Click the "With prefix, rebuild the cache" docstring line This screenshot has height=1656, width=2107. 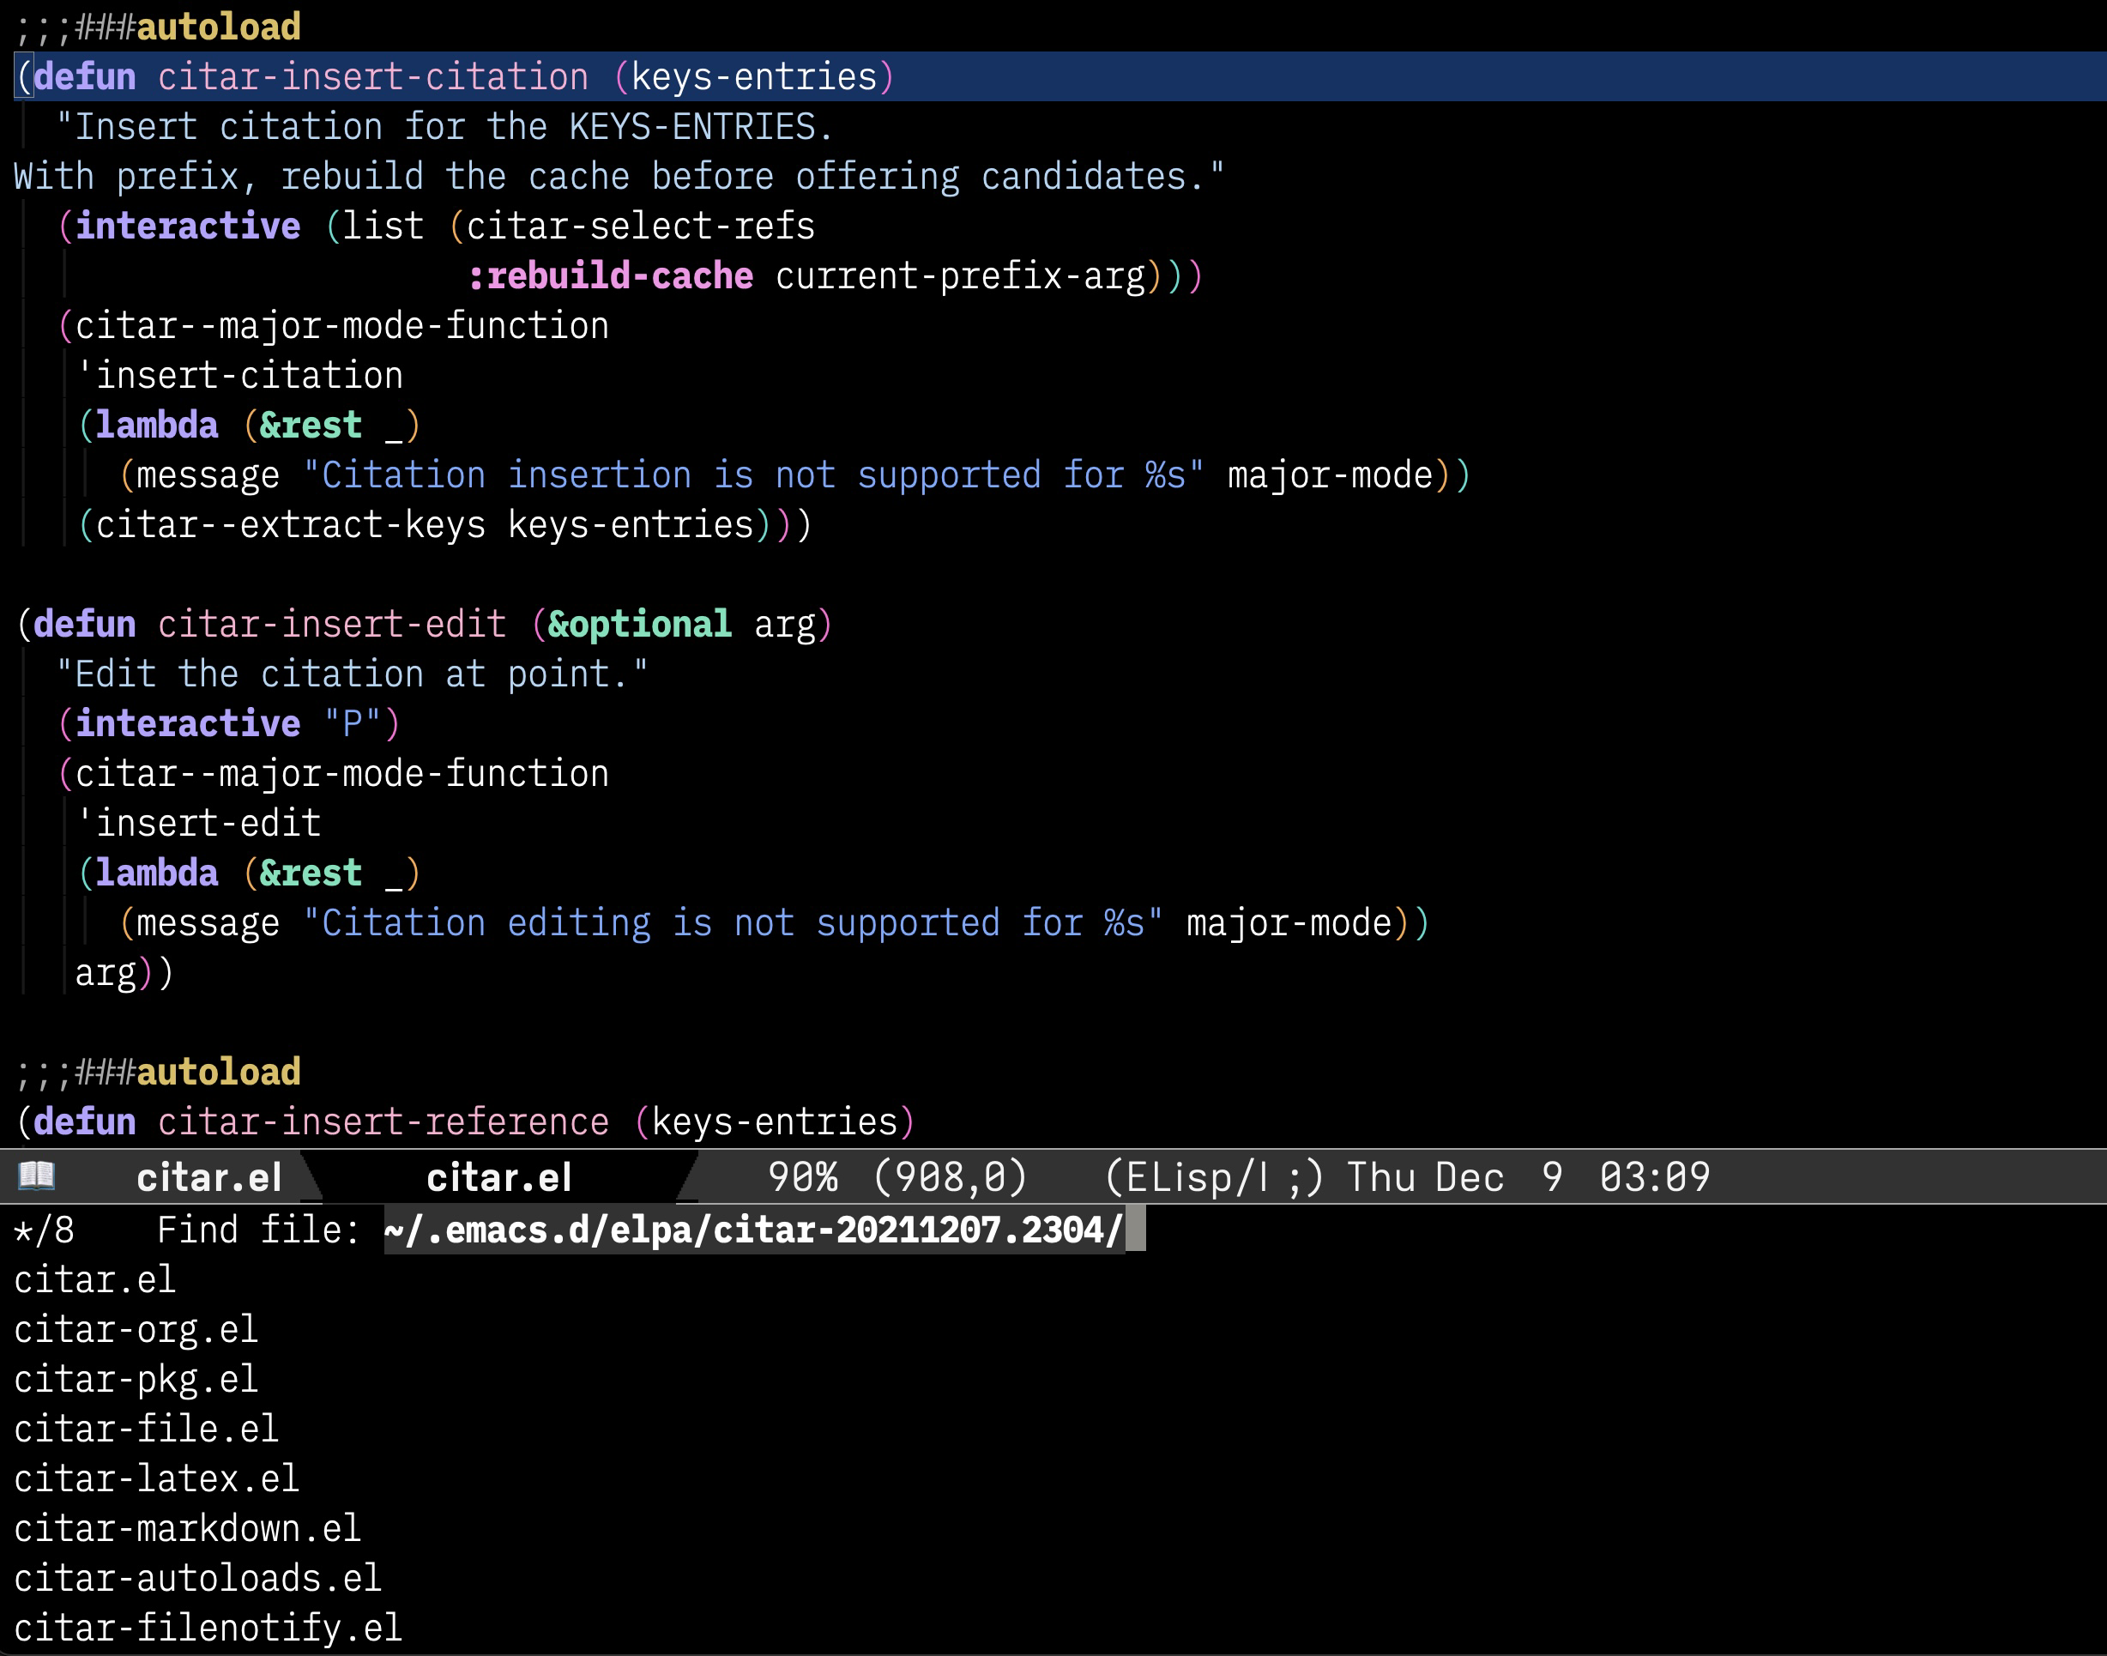pos(619,177)
